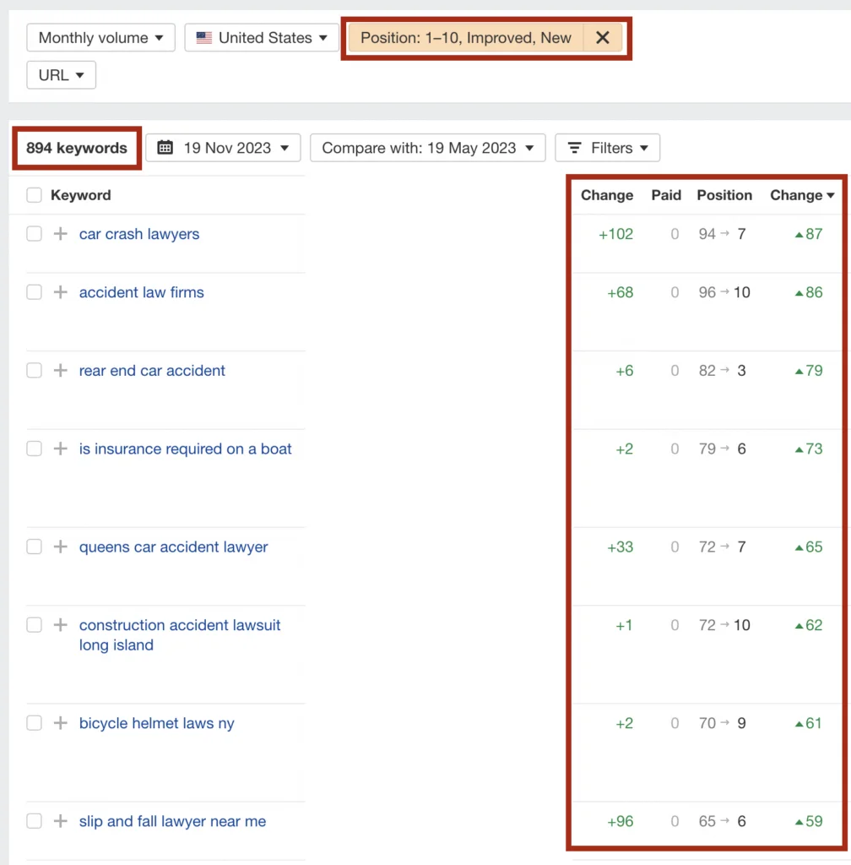Open the Monthly volume dropdown
The image size is (851, 865).
click(x=100, y=38)
